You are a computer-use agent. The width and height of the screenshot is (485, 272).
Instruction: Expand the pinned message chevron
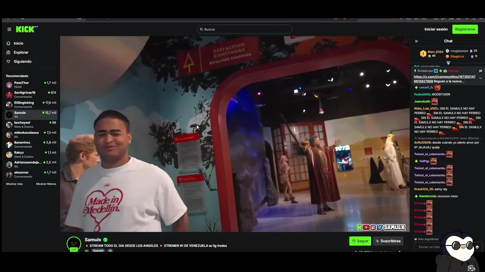coord(480,78)
